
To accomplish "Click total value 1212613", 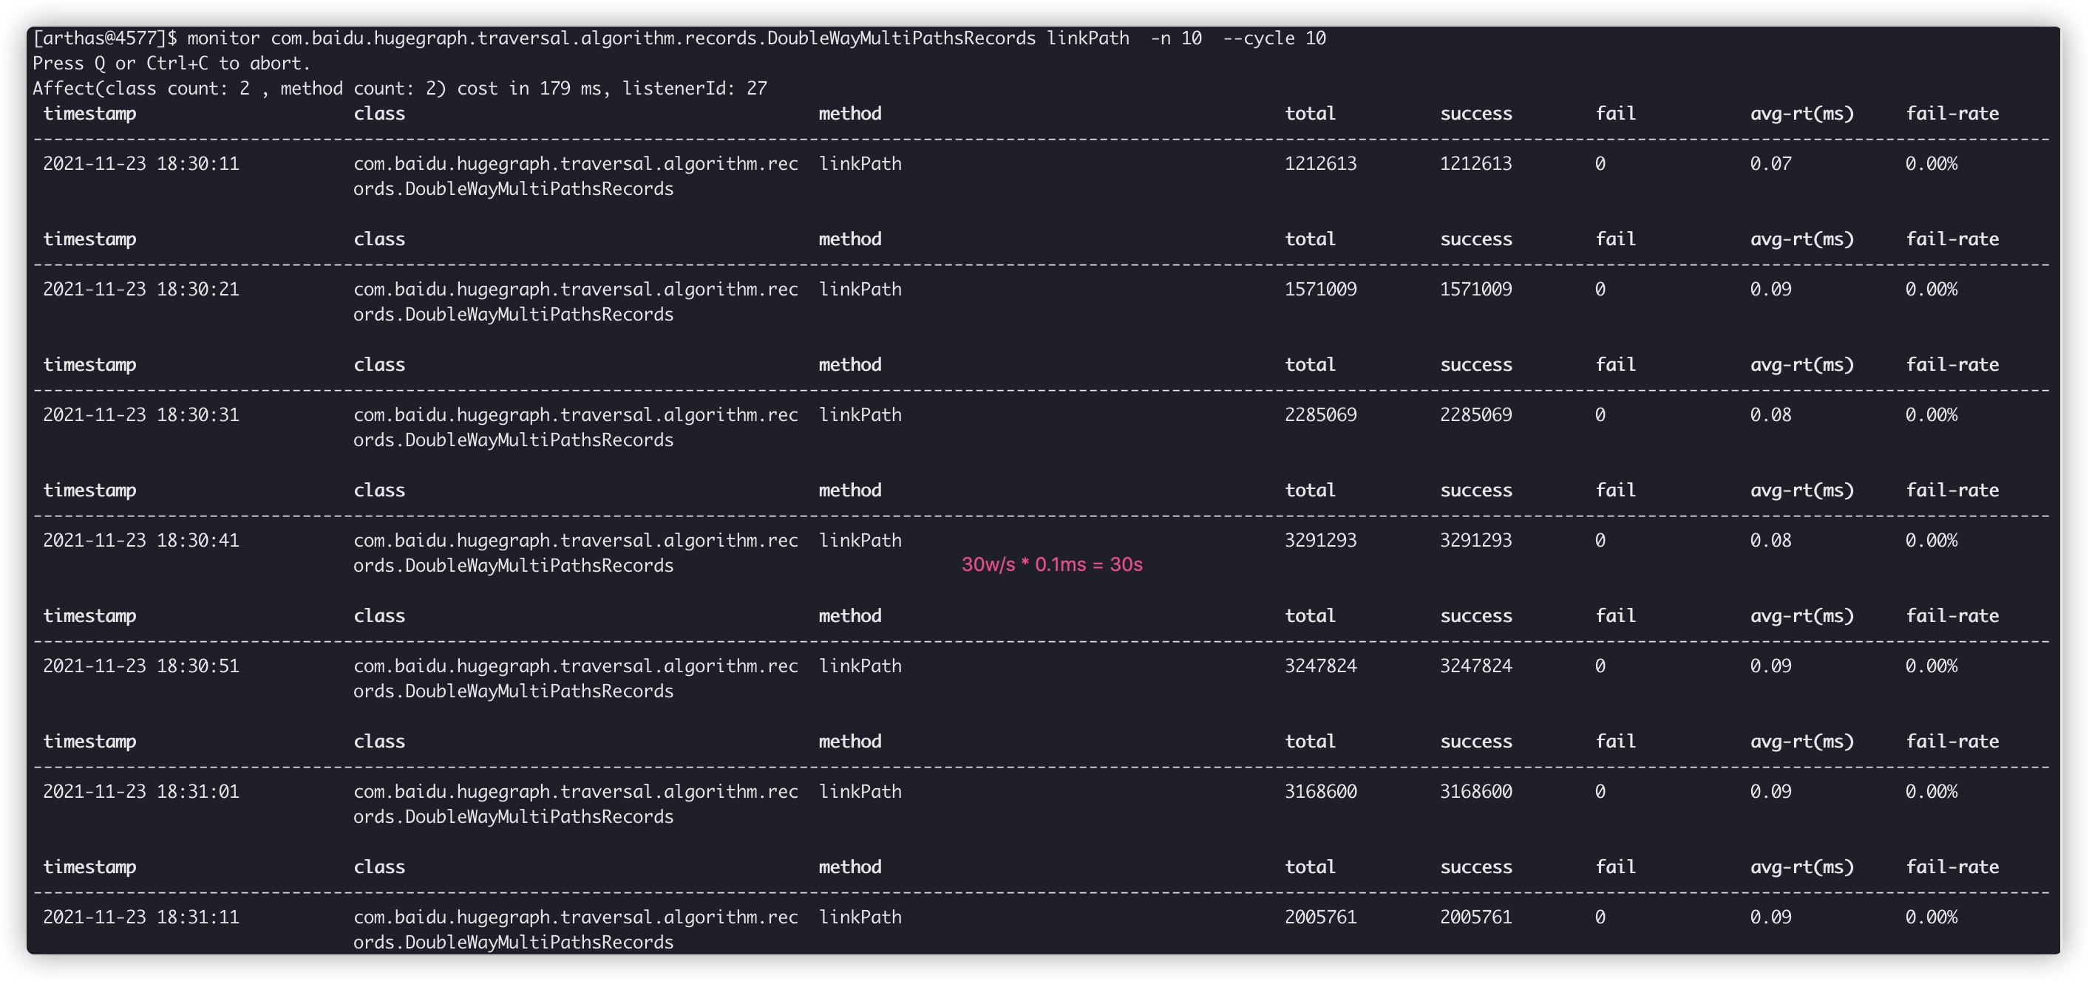I will point(1319,164).
